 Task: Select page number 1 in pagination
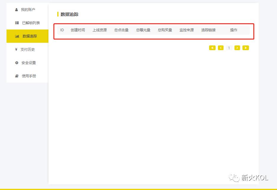pos(229,48)
